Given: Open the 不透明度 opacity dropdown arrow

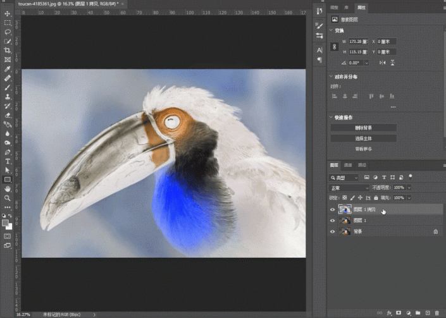Looking at the screenshot, I should coord(409,188).
